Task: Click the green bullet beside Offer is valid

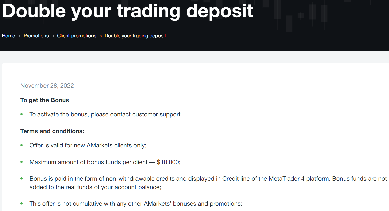Action: point(22,145)
